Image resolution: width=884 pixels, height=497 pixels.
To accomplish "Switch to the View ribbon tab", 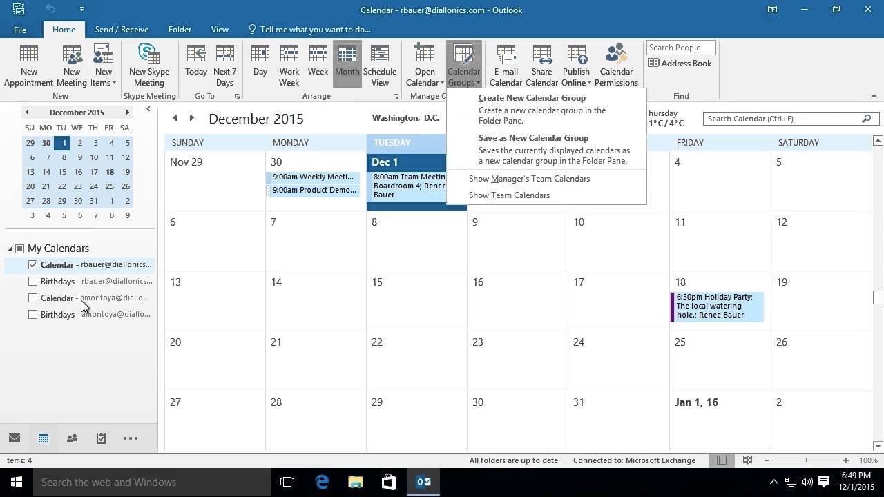I will click(220, 30).
